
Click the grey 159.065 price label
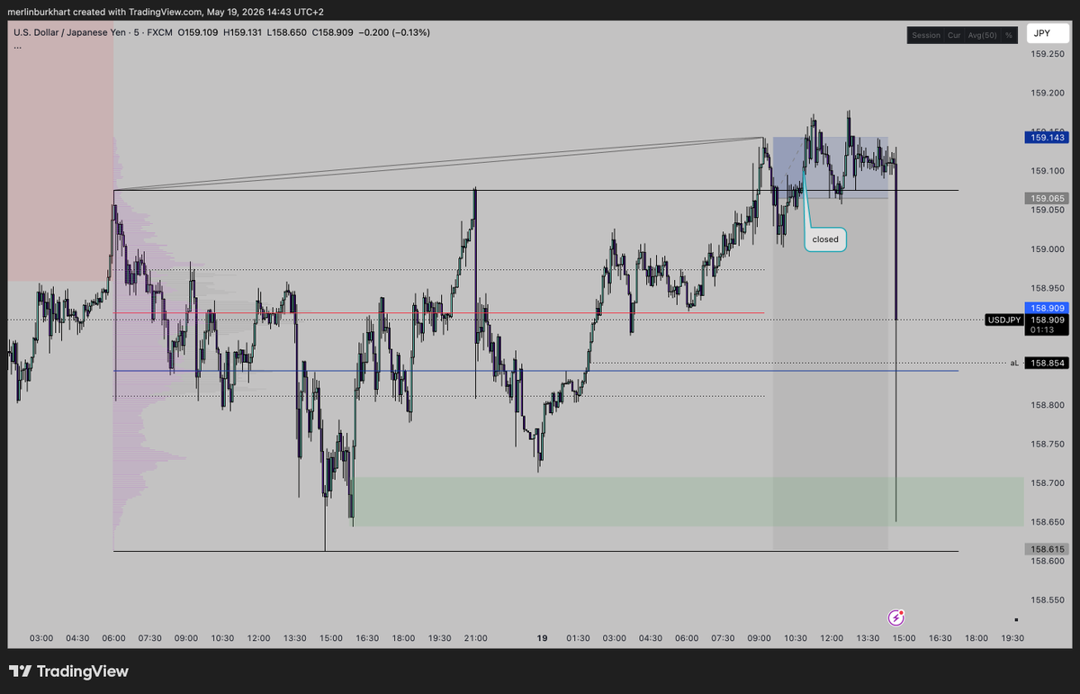1046,197
